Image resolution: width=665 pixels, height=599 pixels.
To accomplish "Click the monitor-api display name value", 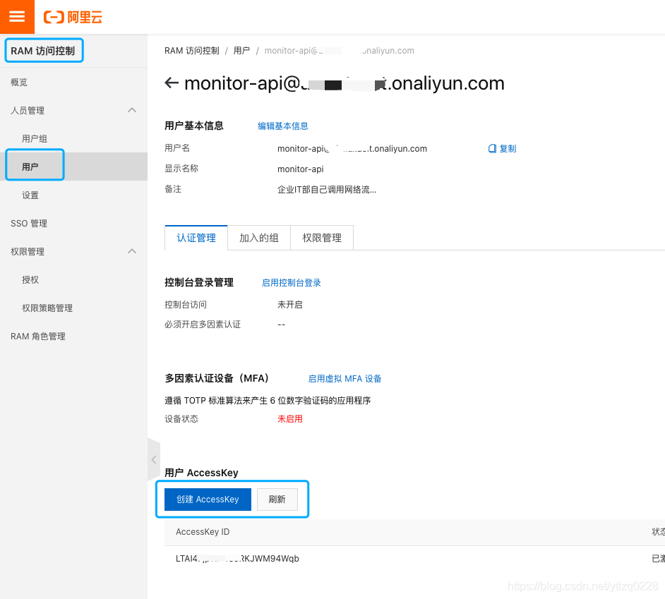I will [x=300, y=169].
